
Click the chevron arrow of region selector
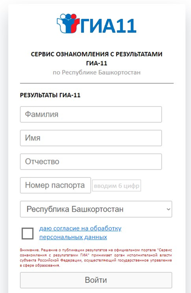(168, 209)
